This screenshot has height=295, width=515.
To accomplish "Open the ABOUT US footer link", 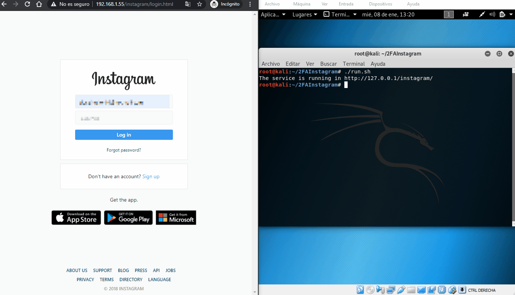I will coord(77,271).
